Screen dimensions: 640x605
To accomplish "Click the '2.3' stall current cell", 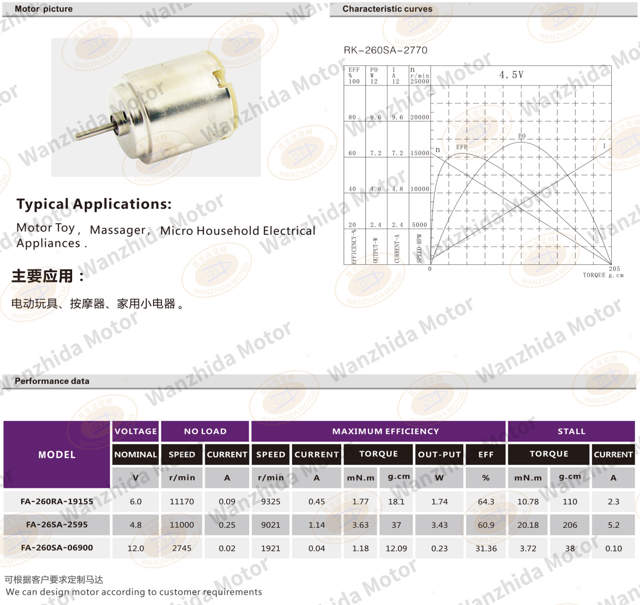I will click(x=614, y=502).
